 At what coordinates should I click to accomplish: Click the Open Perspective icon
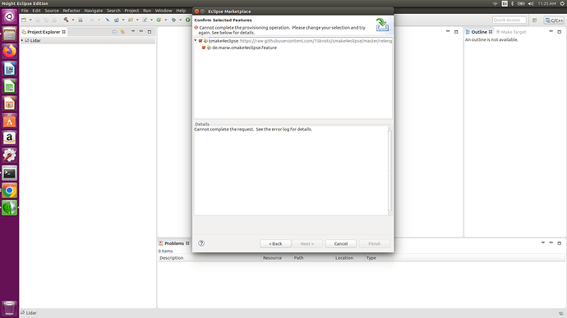click(x=535, y=20)
